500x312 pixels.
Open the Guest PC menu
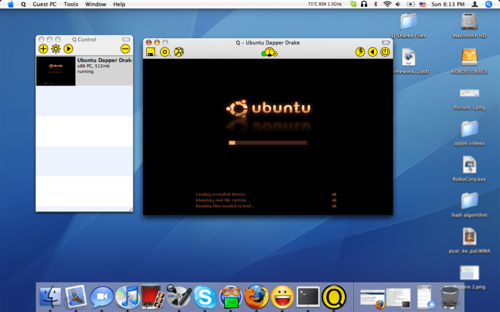45,4
